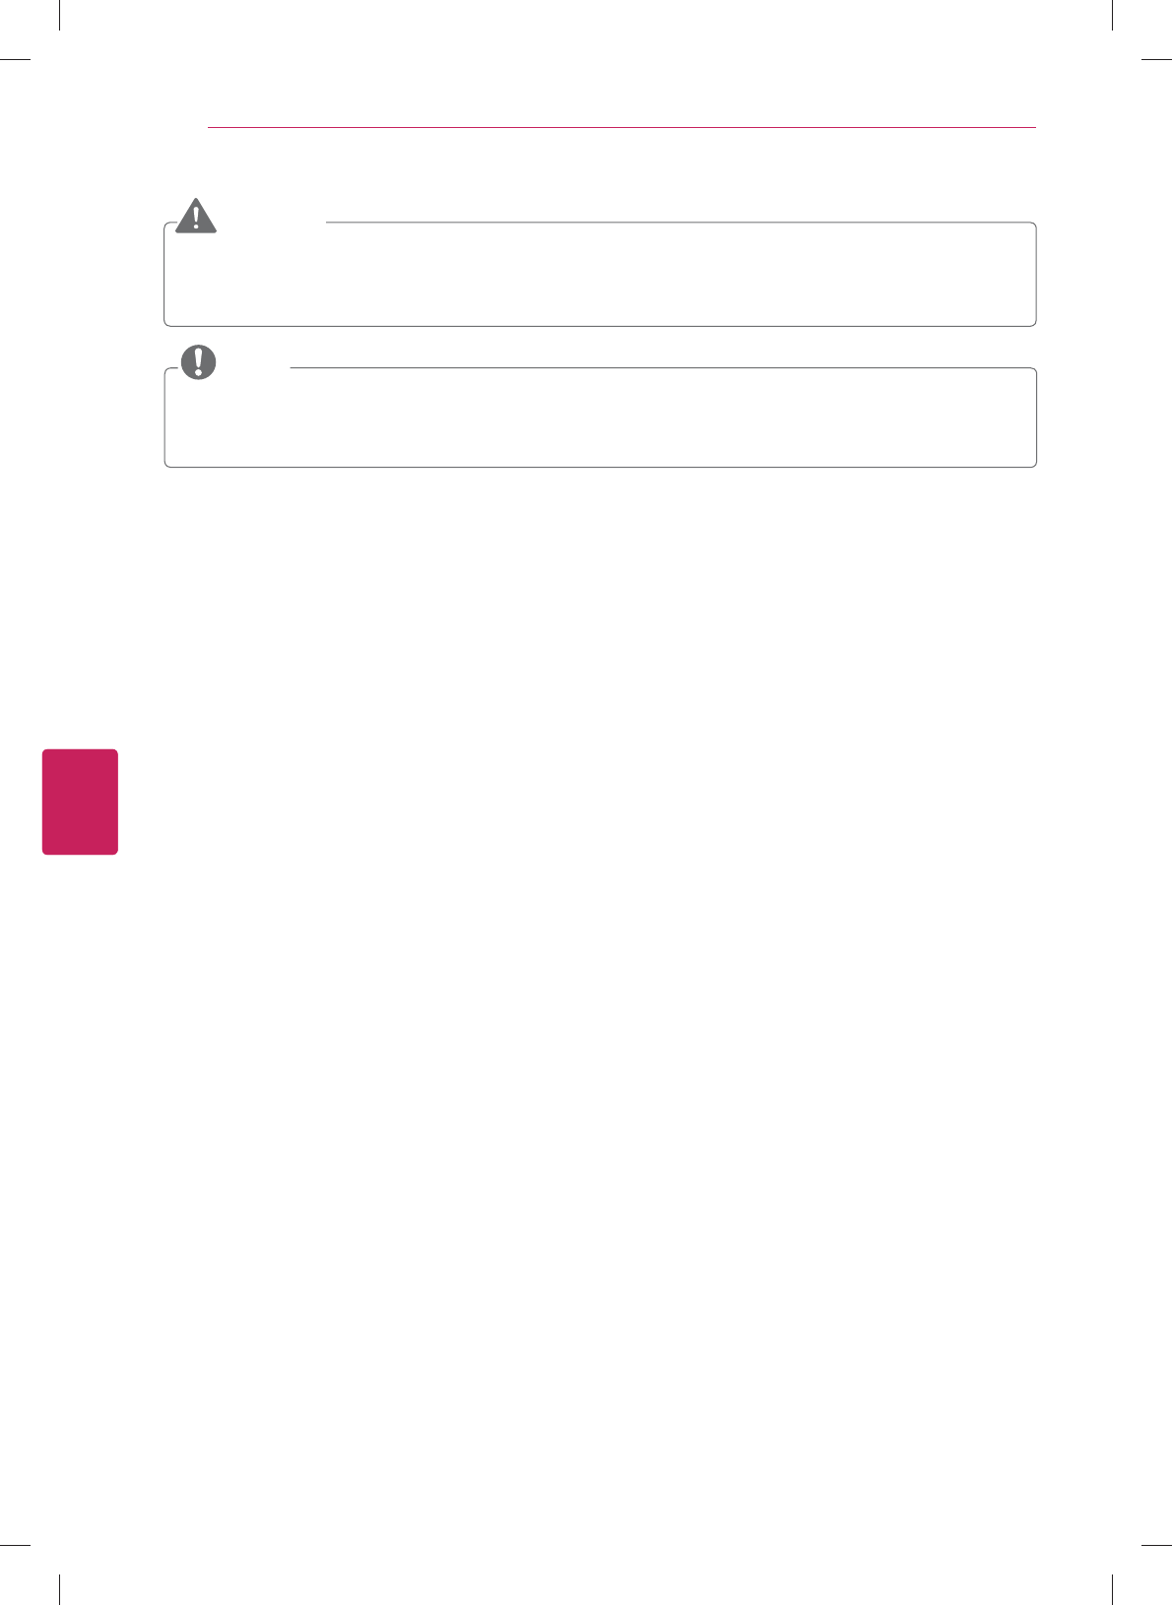Viewport: 1172px width, 1605px height.
Task: Click the blank label space after caution icon
Action: (x=272, y=218)
